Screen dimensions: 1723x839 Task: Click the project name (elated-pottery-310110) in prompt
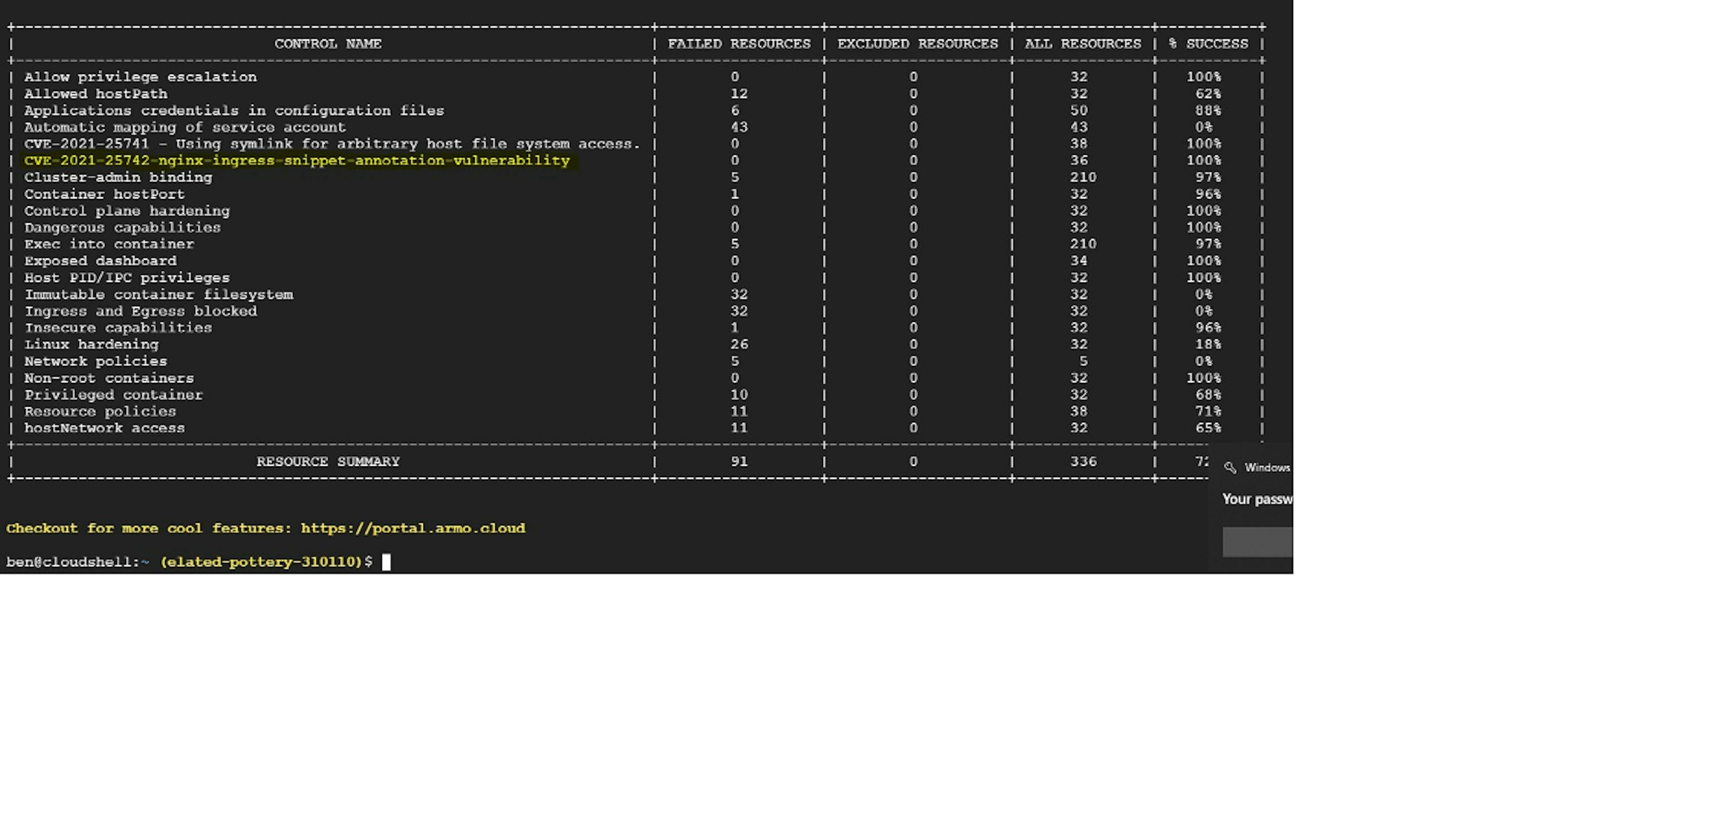262,561
